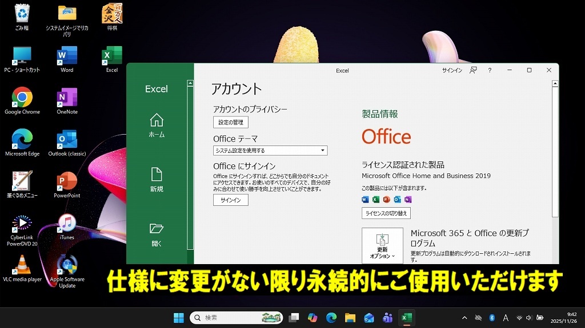Image resolution: width=585 pixels, height=328 pixels.
Task: Click the account manager icon in title bar
Action: [x=473, y=70]
